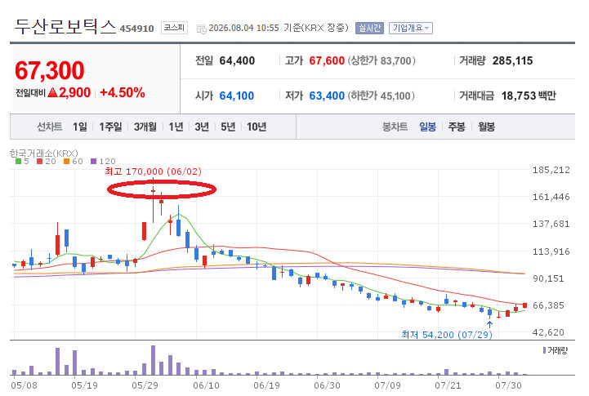Click the 시가 value 64,100
The image size is (589, 396).
(x=237, y=96)
